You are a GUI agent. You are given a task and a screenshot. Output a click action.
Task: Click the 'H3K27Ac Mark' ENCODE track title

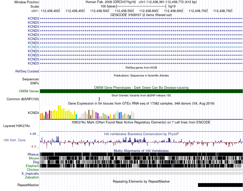141,122
